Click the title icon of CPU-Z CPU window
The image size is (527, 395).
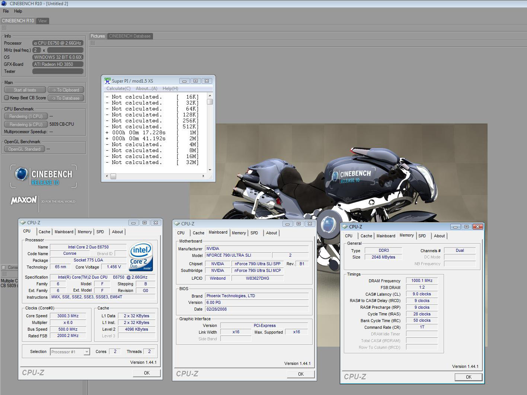(x=23, y=222)
